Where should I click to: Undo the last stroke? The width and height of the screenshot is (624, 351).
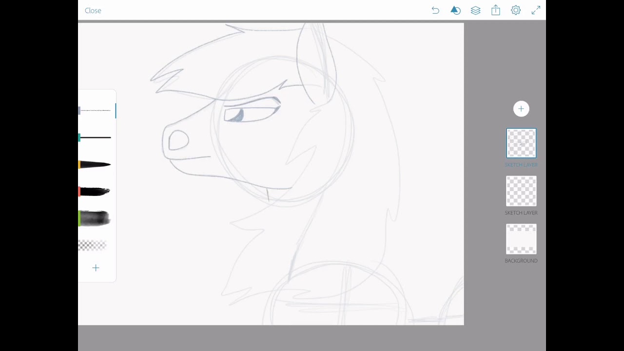point(435,10)
